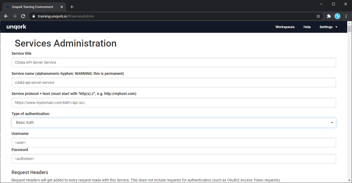Bookmark this page with the star icon
Image resolution: width=352 pixels, height=183 pixels.
coord(318,16)
